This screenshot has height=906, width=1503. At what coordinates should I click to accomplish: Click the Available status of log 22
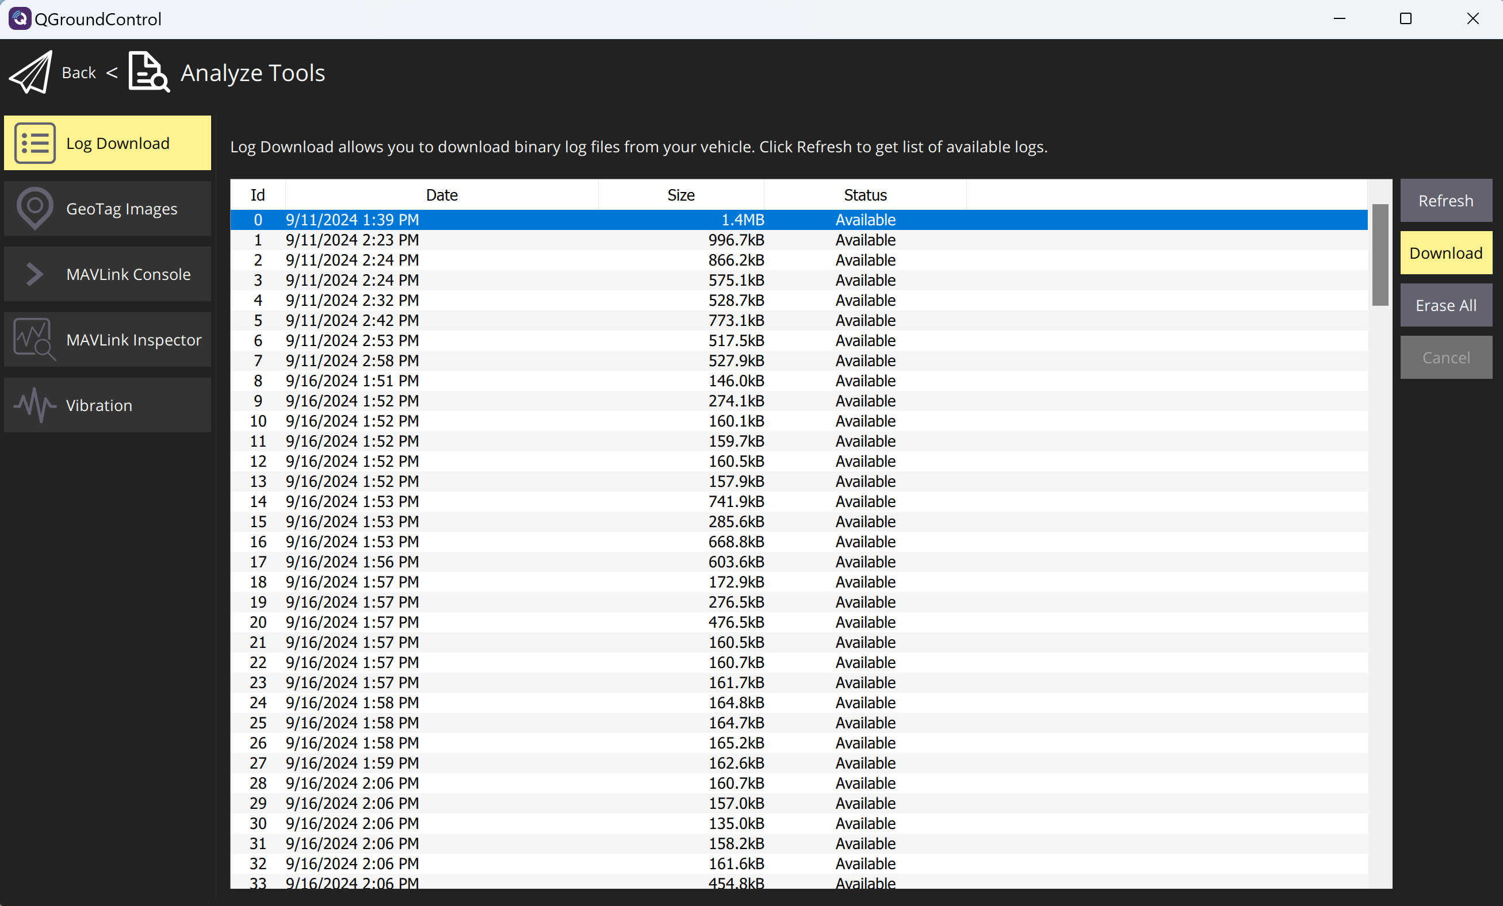[x=865, y=663]
